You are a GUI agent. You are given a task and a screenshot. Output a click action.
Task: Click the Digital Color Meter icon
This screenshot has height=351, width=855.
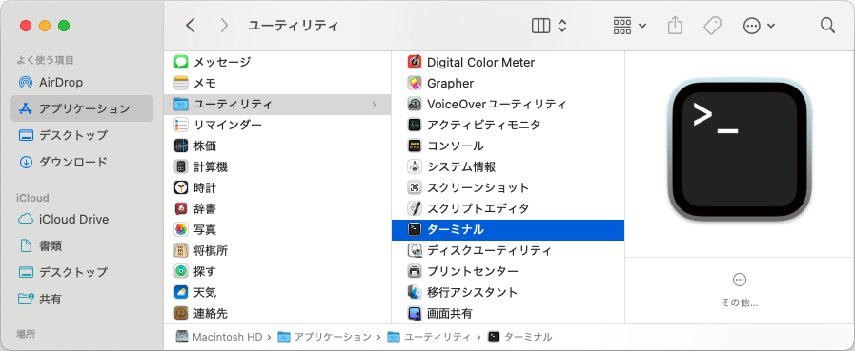coord(415,62)
